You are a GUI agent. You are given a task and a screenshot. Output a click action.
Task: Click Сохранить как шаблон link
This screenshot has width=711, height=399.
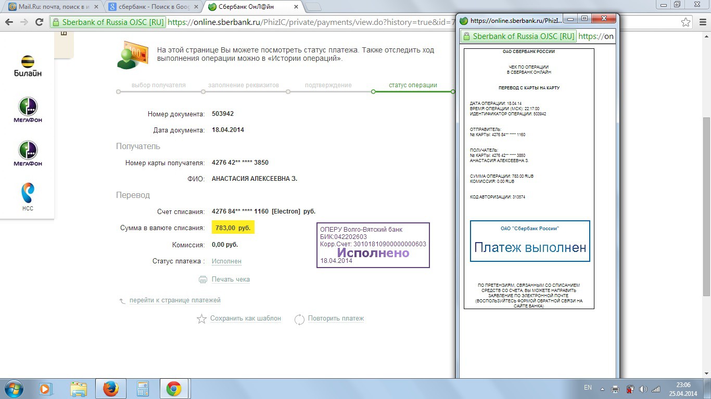click(246, 318)
